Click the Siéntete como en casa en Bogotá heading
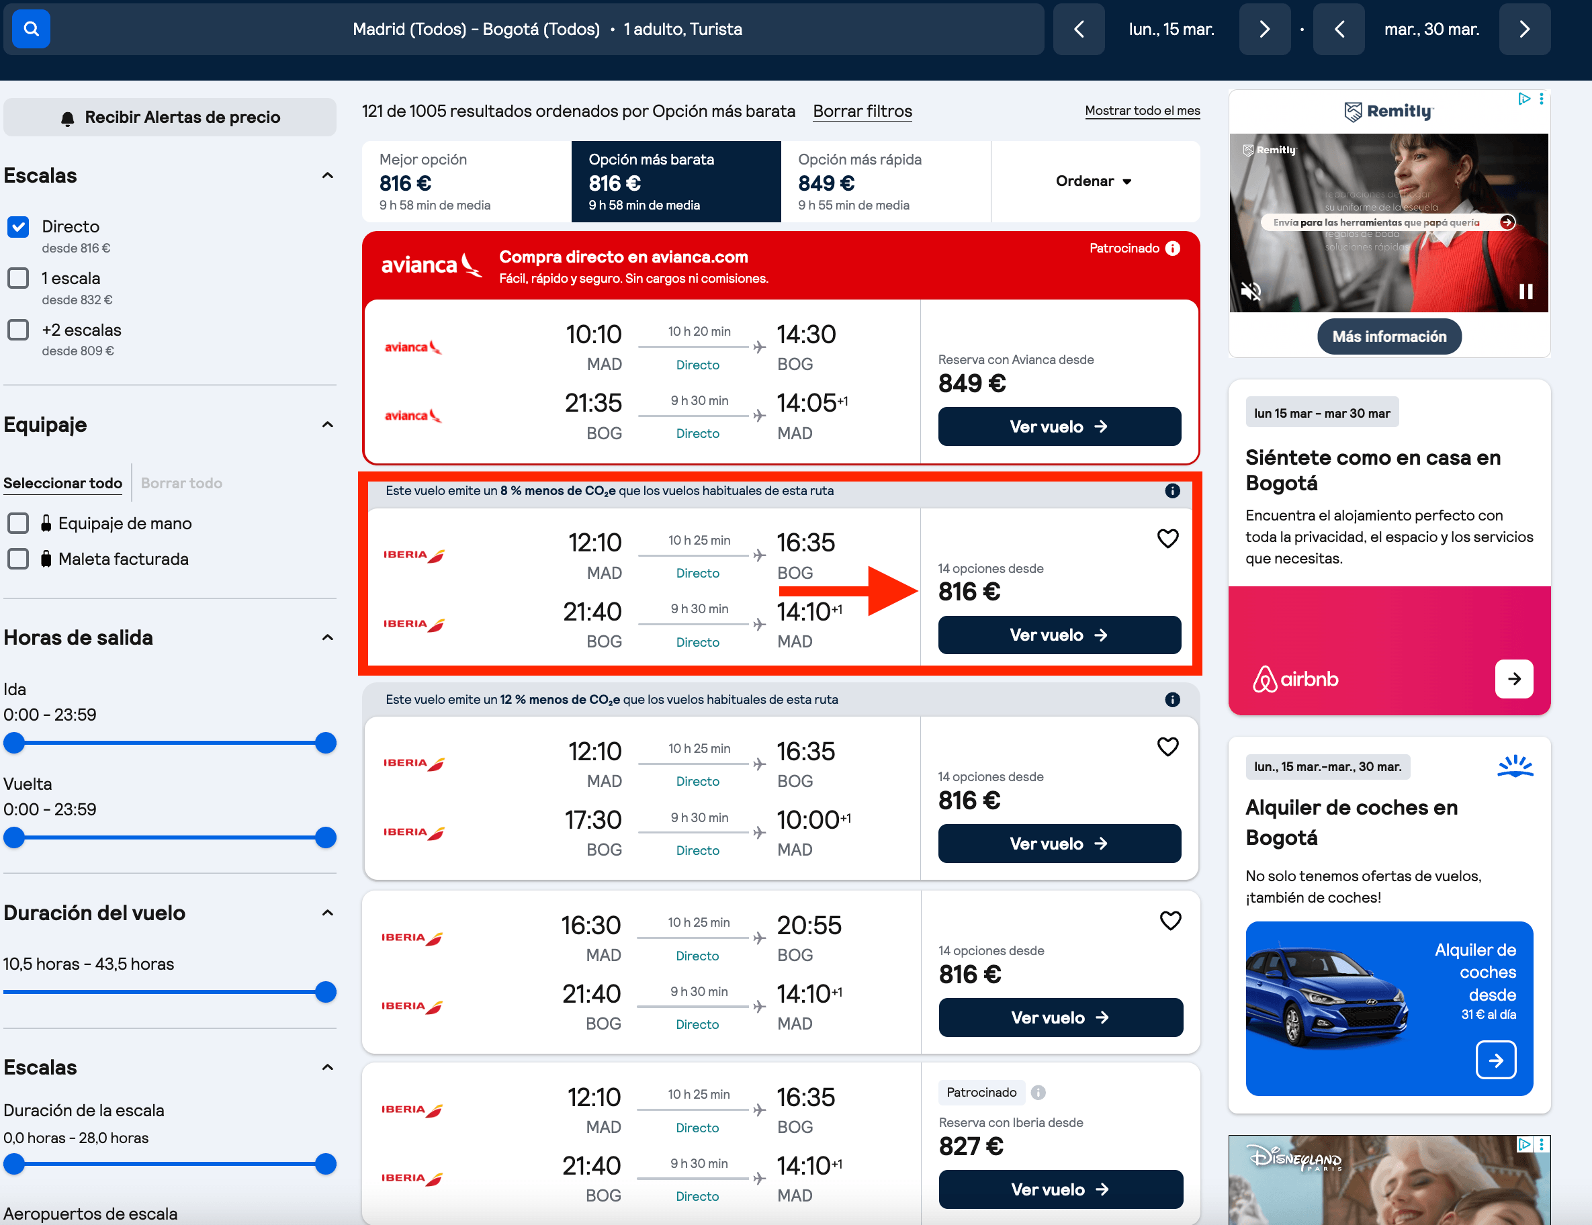Viewport: 1592px width, 1225px height. (1373, 470)
